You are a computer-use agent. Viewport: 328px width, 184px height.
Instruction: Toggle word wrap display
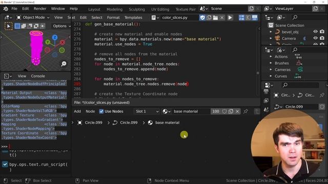tap(248, 17)
